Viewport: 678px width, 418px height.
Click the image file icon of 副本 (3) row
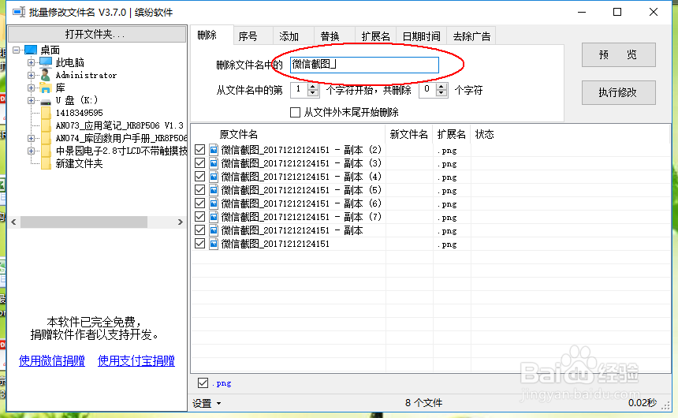click(x=214, y=163)
